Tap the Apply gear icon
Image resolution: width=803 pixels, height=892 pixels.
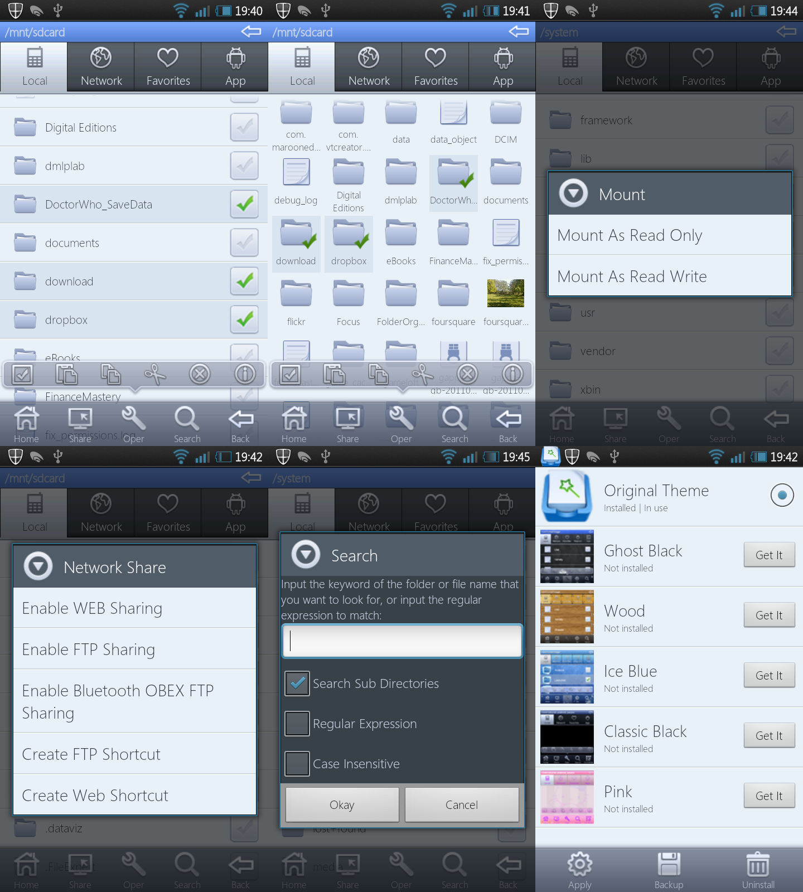[x=579, y=864]
